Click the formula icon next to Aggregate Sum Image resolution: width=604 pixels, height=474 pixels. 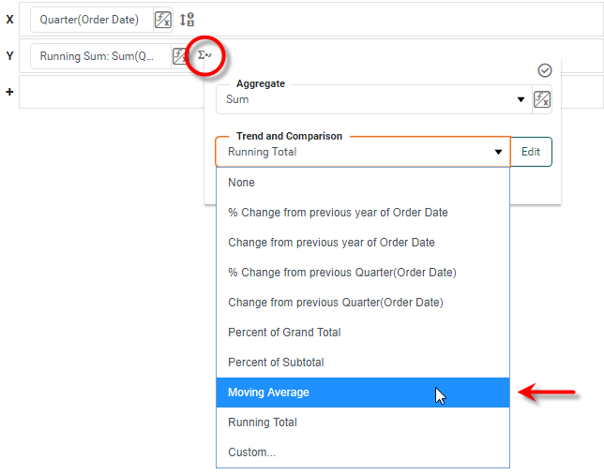[x=541, y=99]
